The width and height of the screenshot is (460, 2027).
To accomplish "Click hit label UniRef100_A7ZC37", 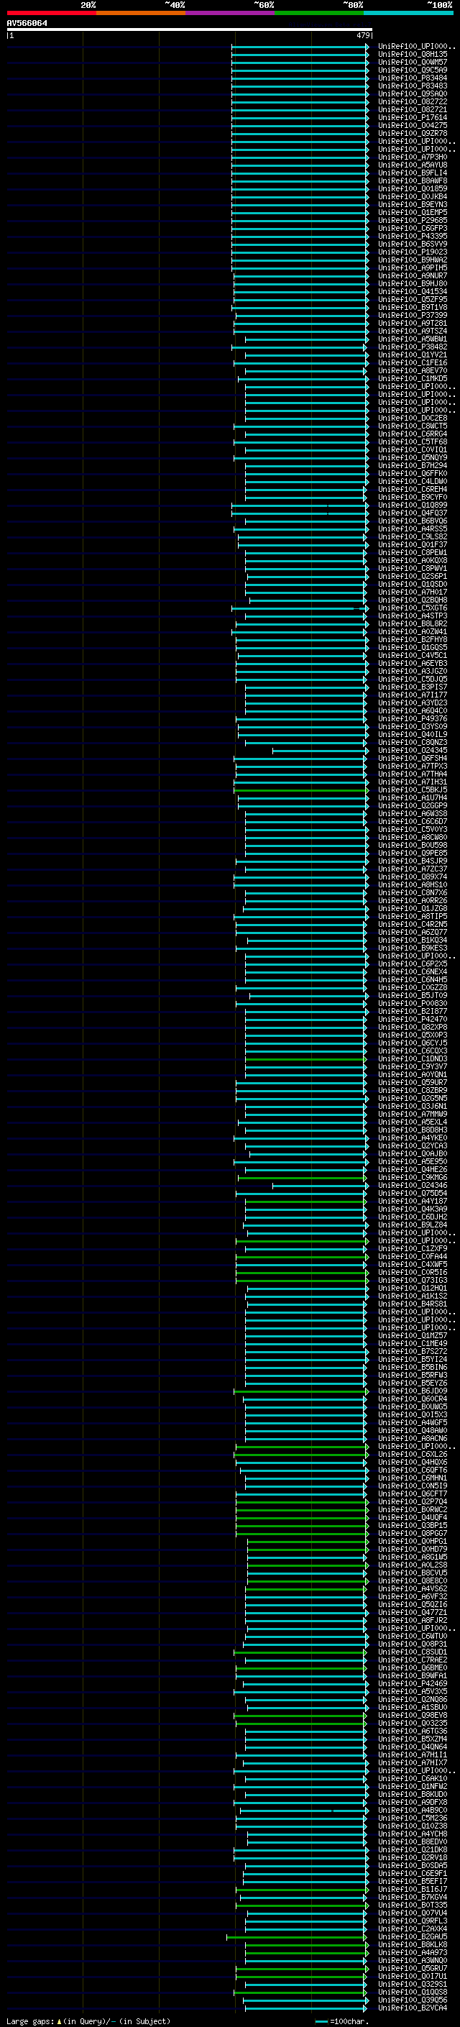I will [x=413, y=869].
